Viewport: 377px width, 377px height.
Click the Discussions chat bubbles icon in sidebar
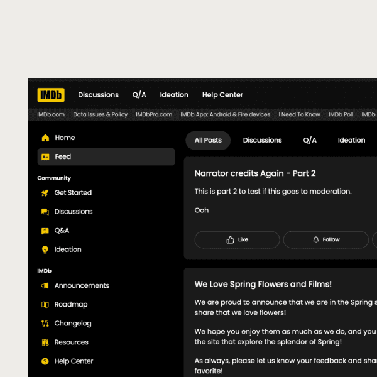(x=45, y=212)
